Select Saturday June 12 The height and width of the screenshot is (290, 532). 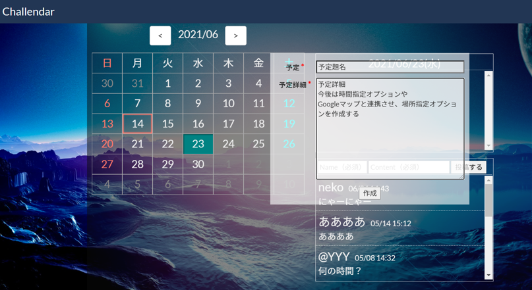coord(289,103)
